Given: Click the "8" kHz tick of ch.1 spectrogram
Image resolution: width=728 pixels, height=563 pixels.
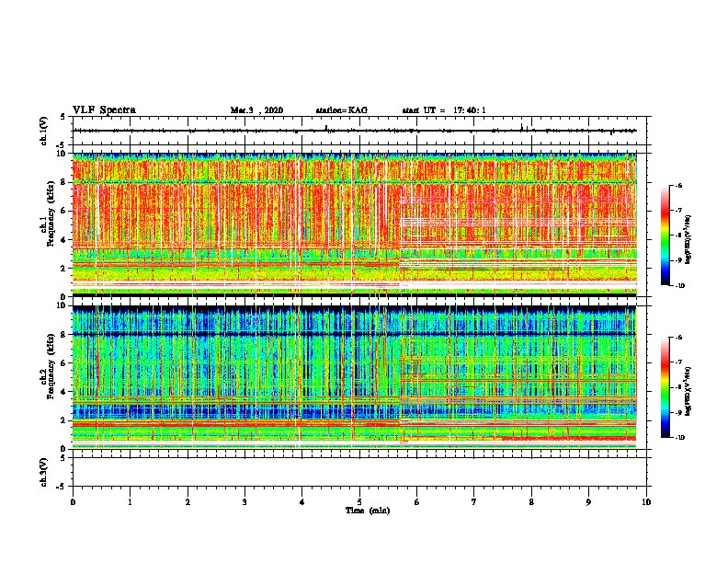Looking at the screenshot, I should point(64,182).
